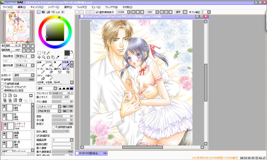Choose the highlighted 水彩筆 watercolor brush

[x=66, y=64]
